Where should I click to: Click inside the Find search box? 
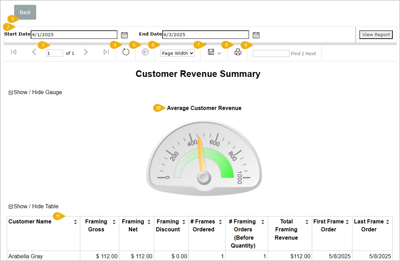(271, 53)
